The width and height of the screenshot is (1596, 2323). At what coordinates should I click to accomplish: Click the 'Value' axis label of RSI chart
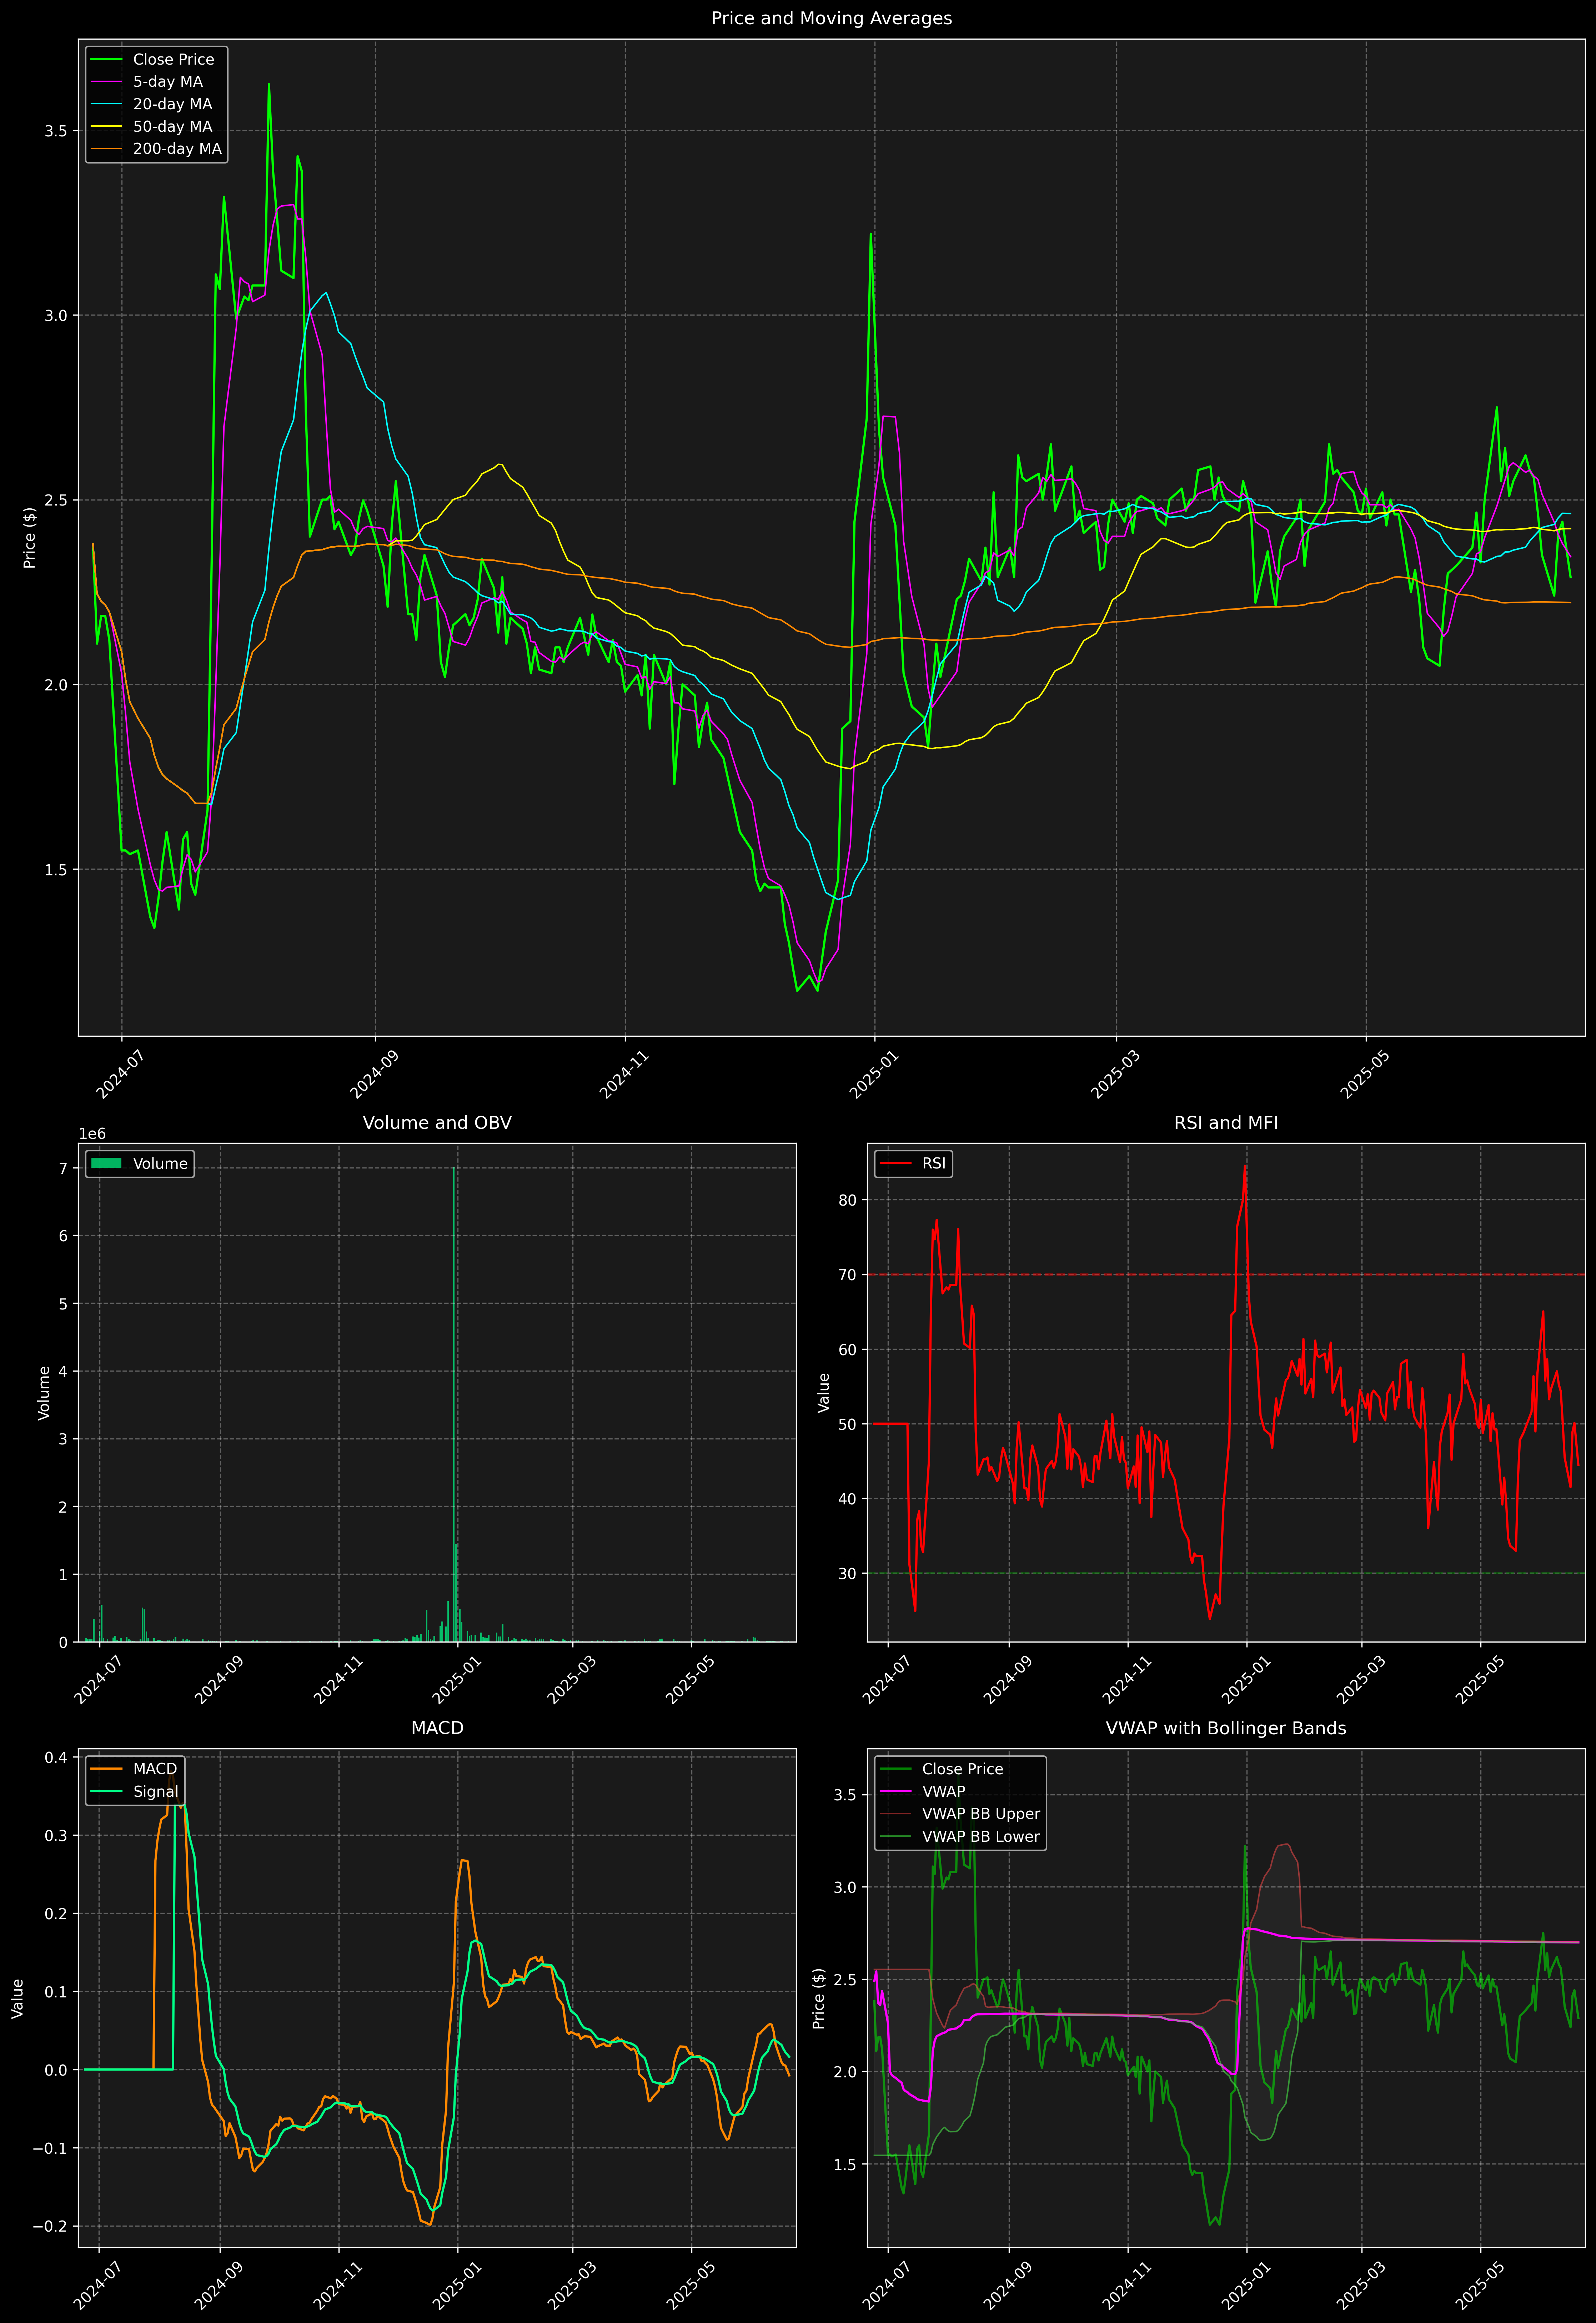pos(824,1392)
